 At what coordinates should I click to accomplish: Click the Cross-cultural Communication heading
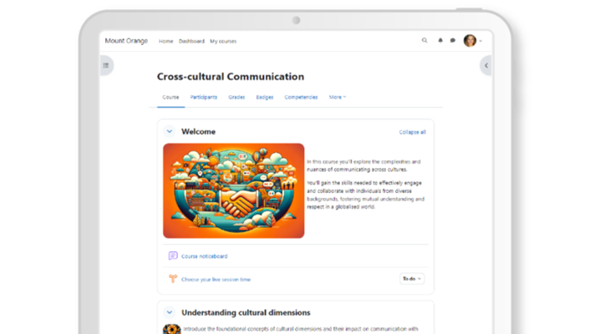click(x=231, y=77)
